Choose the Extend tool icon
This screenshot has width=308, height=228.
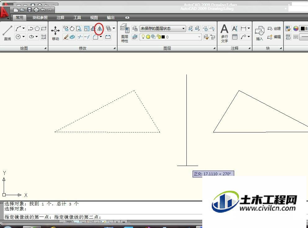pyautogui.click(x=87, y=37)
